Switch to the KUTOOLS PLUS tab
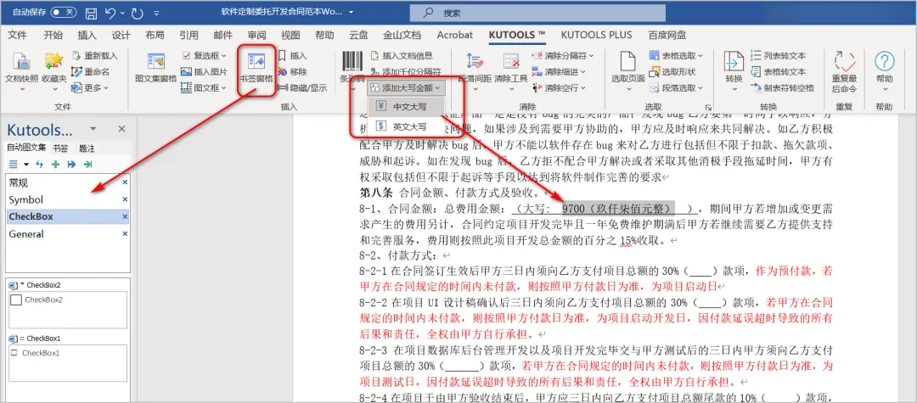The height and width of the screenshot is (403, 917). 597,35
